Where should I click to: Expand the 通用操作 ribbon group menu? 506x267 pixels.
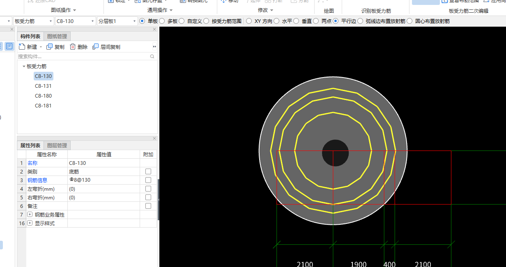point(171,10)
